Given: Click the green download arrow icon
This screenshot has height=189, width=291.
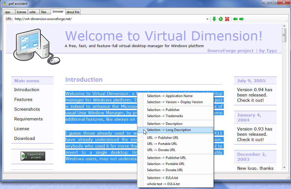Looking at the screenshot, I should click(x=214, y=19).
